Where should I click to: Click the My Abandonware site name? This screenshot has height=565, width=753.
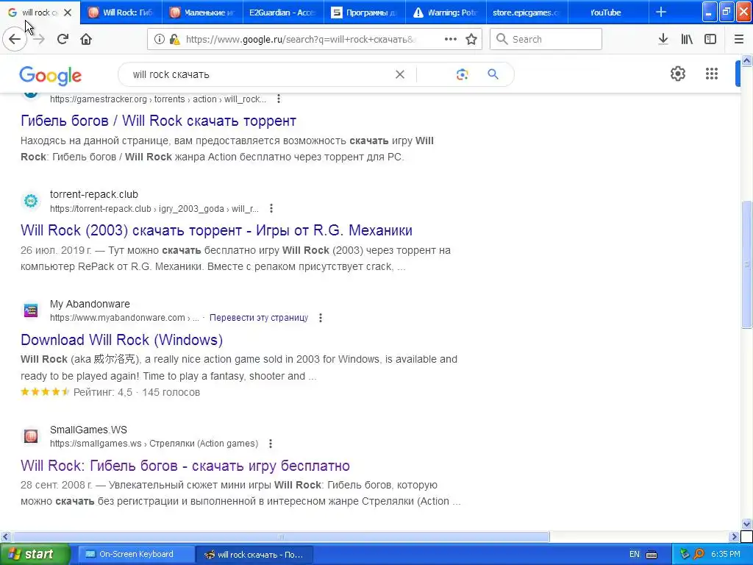pyautogui.click(x=90, y=304)
